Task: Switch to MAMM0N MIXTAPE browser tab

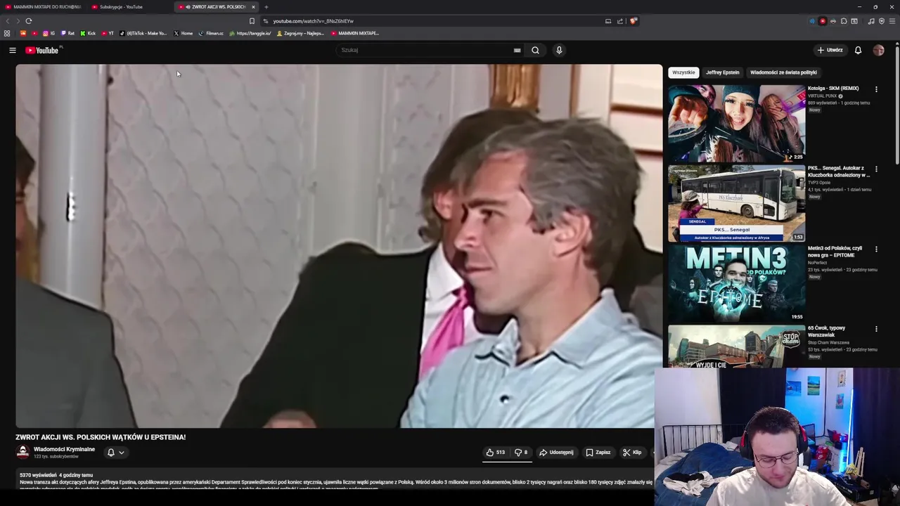Action: point(44,6)
